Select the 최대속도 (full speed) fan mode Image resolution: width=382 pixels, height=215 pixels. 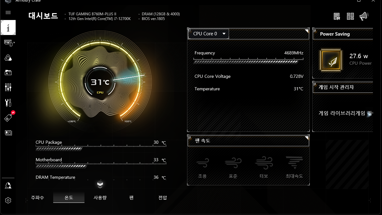tap(294, 167)
